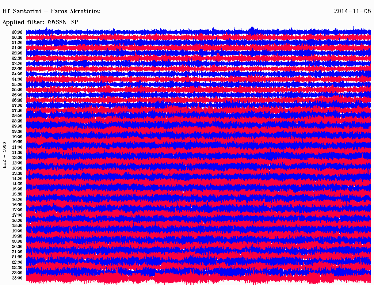
Task: Select the 16:00 time label
Action: (x=17, y=199)
